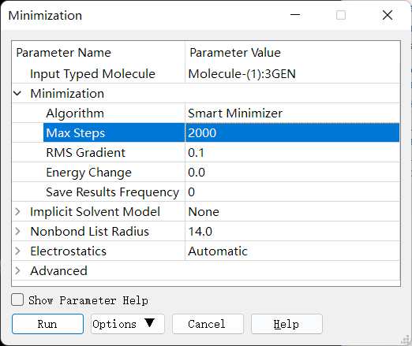
Task: Open the Help button
Action: point(287,324)
